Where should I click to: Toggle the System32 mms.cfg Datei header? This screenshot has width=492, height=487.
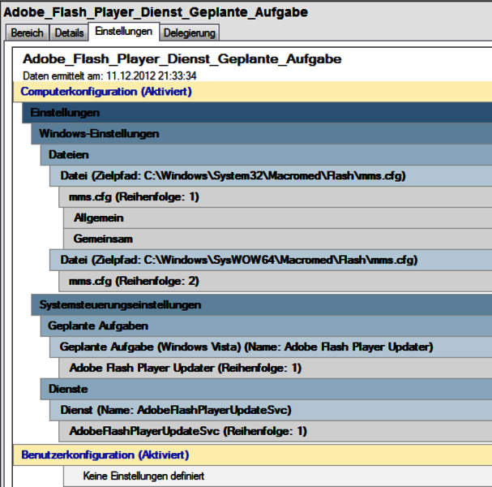(271, 175)
